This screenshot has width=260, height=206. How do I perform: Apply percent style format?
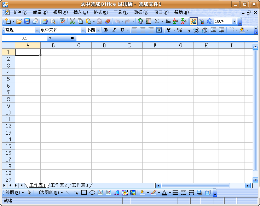180,30
